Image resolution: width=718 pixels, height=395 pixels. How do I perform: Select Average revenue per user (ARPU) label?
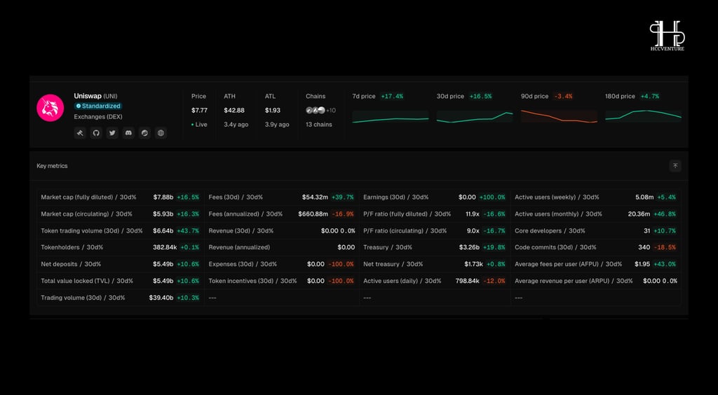[574, 281]
